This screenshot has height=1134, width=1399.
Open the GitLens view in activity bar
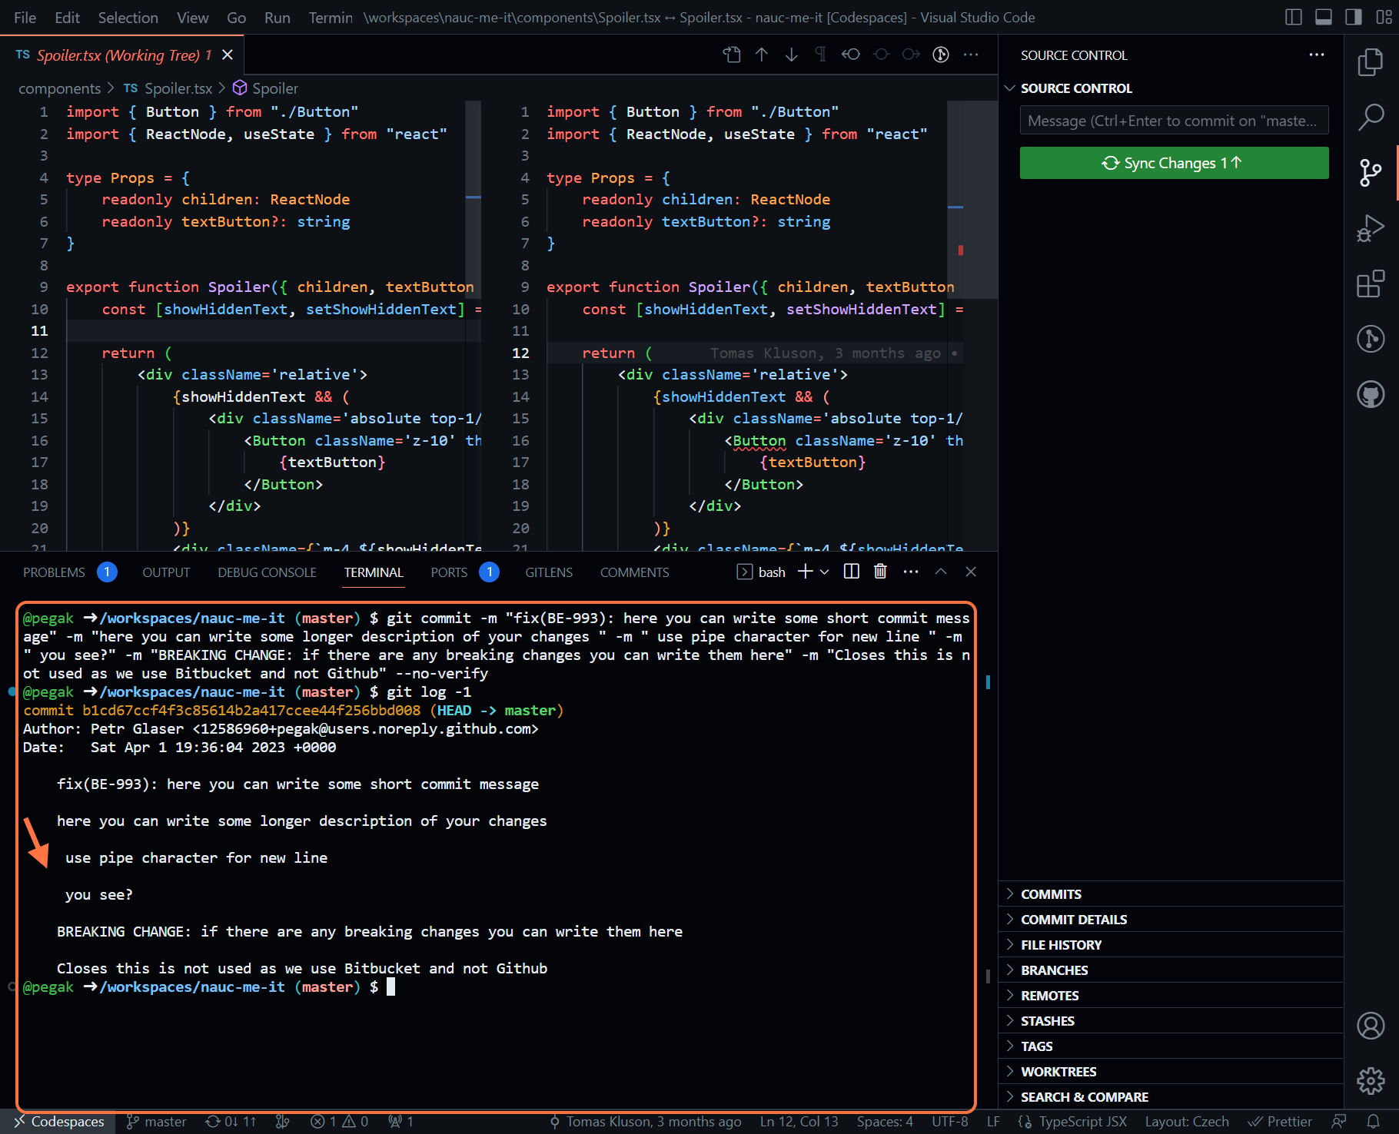1371,339
